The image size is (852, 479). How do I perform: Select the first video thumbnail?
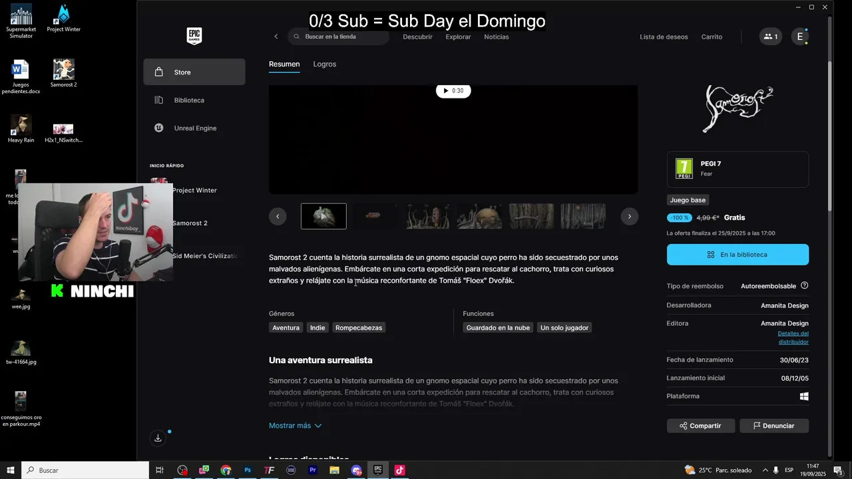[323, 216]
